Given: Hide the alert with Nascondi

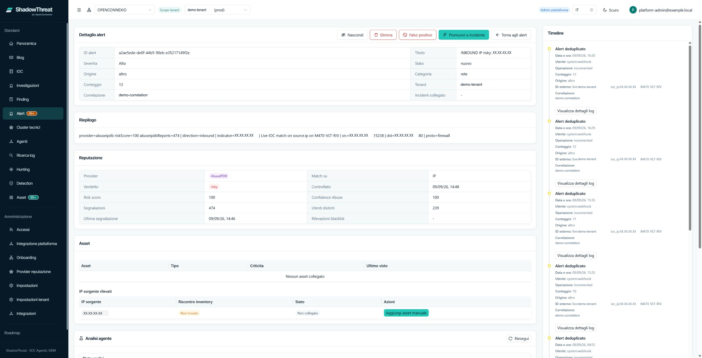Looking at the screenshot, I should pyautogui.click(x=352, y=35).
